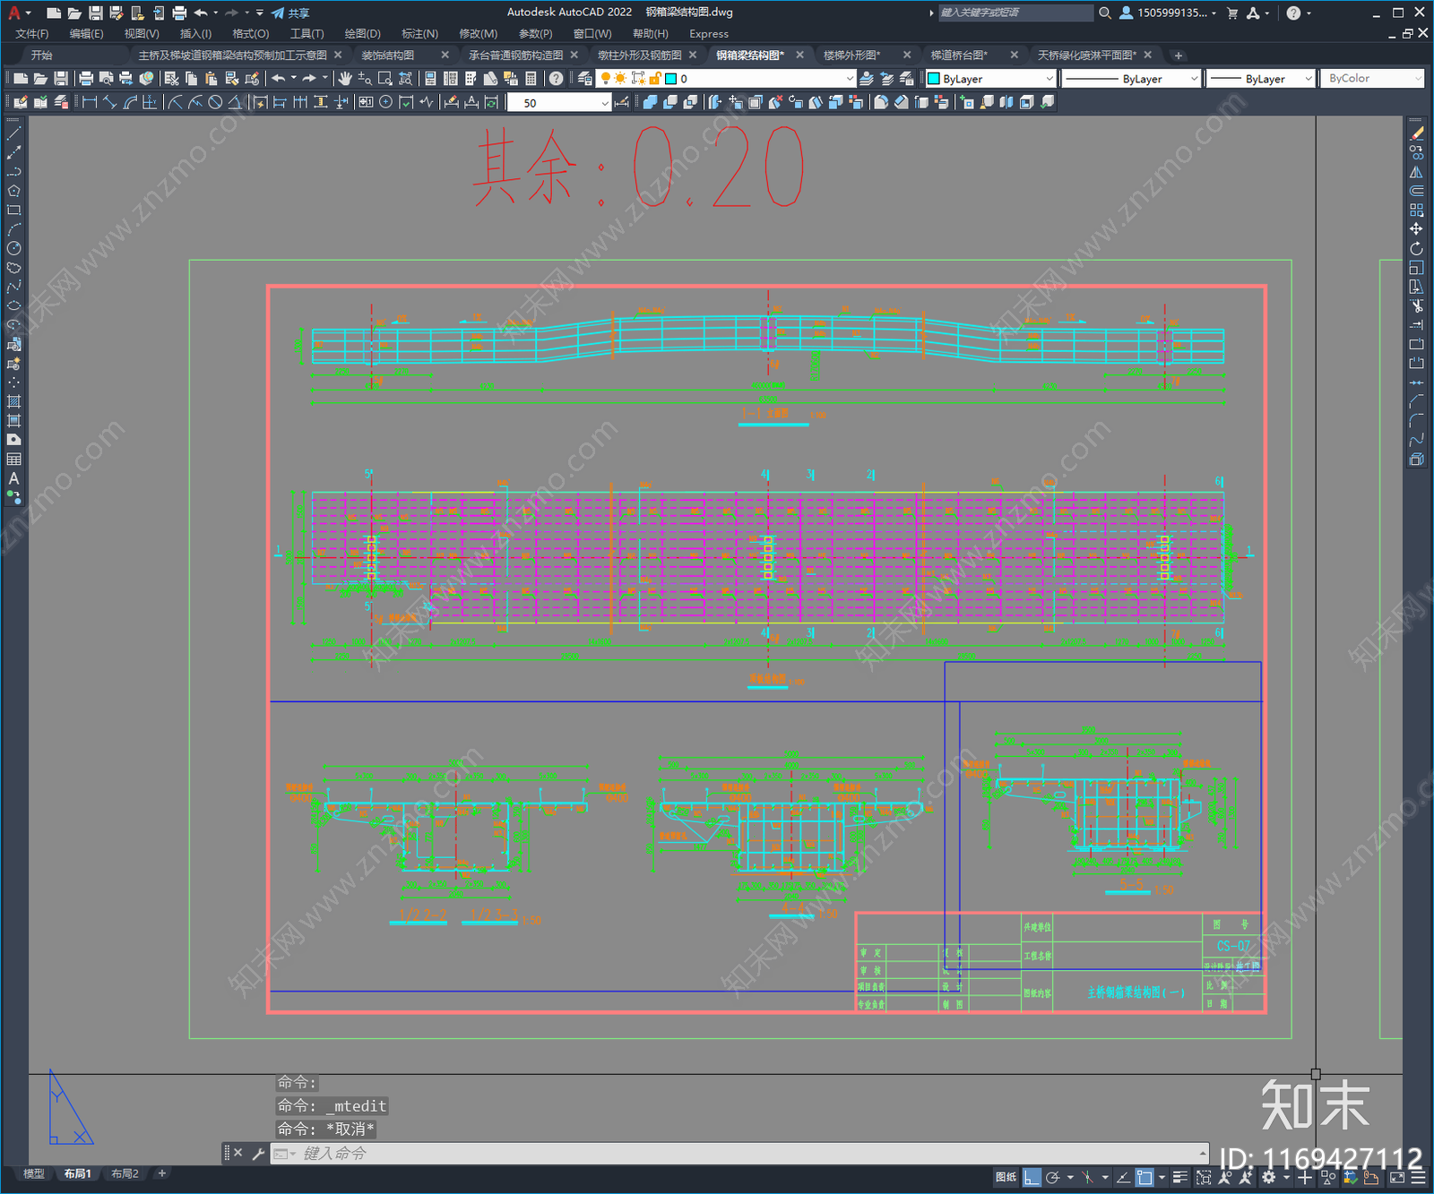Open the Layer Properties Manager icon
Viewport: 1434px width, 1194px height.
[585, 79]
